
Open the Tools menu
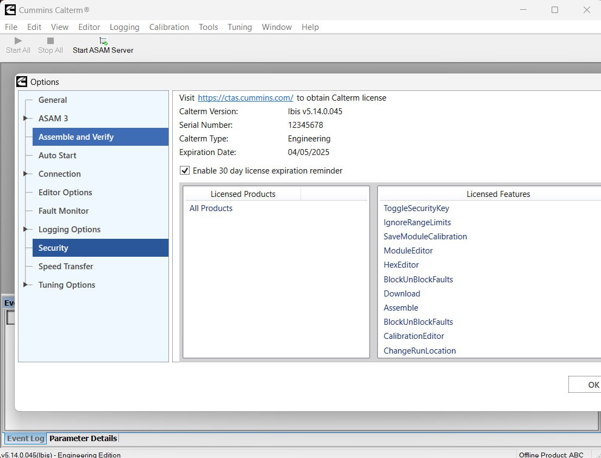tap(208, 27)
